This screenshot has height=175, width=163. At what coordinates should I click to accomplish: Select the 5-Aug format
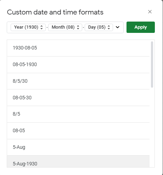click(78, 147)
